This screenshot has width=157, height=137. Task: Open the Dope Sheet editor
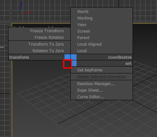[x=102, y=90]
